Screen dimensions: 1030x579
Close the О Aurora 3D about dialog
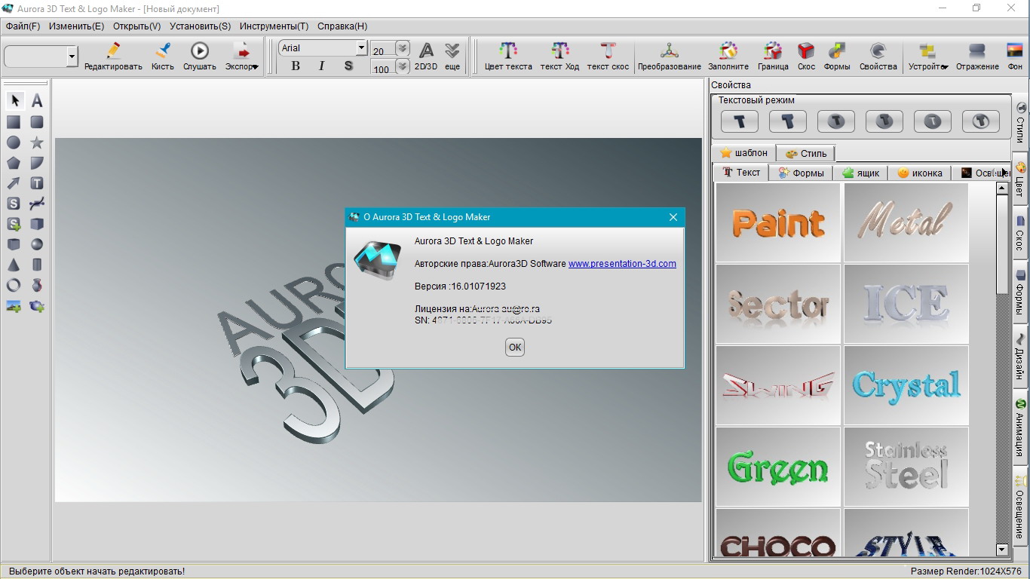pyautogui.click(x=673, y=217)
